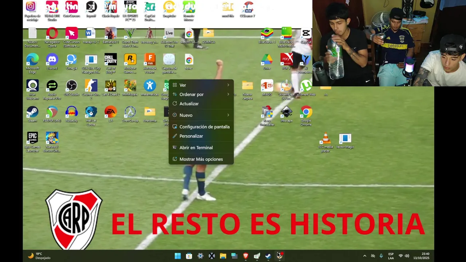Screen dimensions: 466x262
Task: Click the Inkscape desktop icon
Action: [x=287, y=115]
